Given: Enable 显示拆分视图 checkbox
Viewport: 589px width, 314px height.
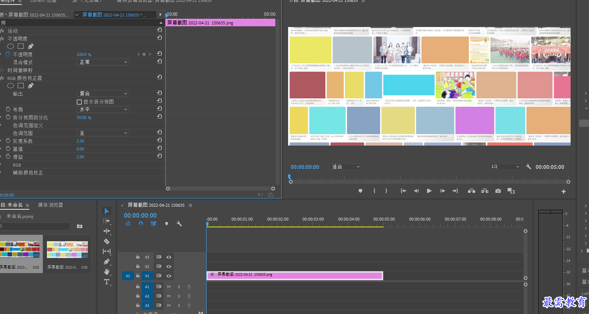Looking at the screenshot, I should [79, 102].
